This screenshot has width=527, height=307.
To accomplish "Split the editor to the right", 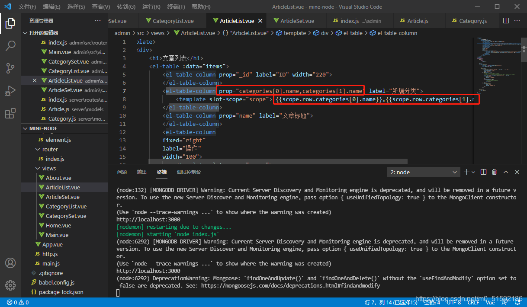I will (x=506, y=21).
